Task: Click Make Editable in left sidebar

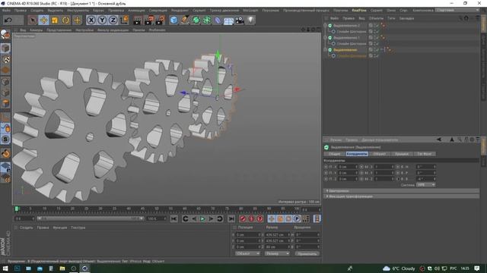Action: click(5, 34)
